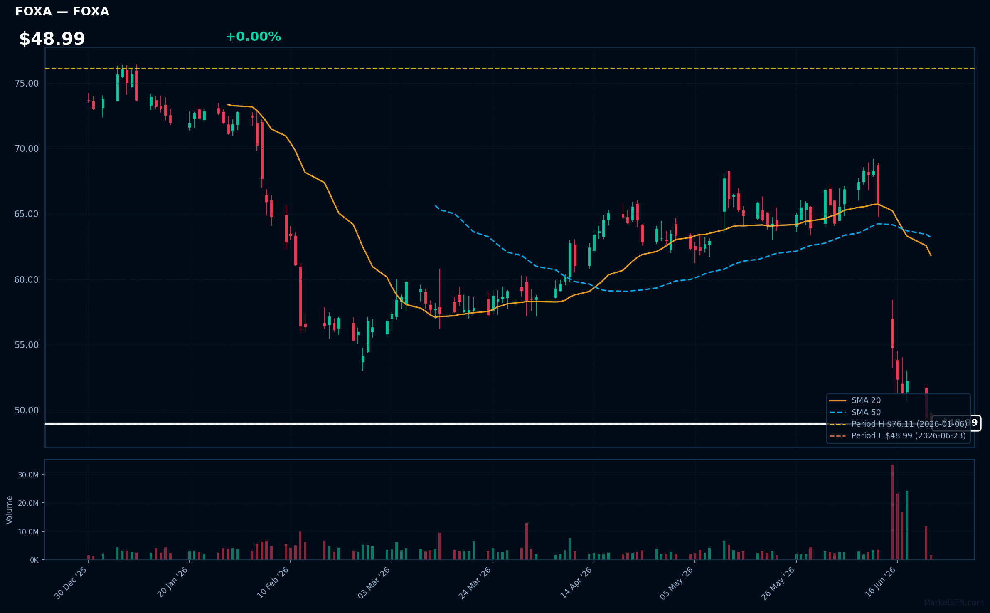
Task: Click the 65.00 price axis label
Action: point(27,214)
